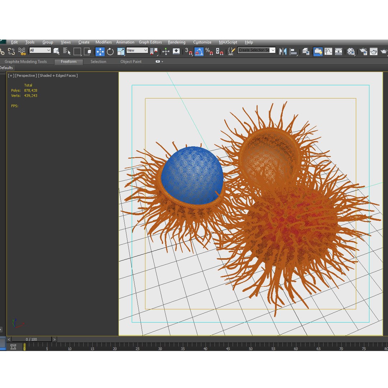Open the Views menu
The image size is (388, 388).
(66, 42)
